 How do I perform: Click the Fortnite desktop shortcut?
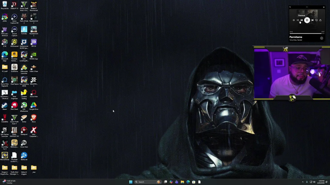(24, 31)
